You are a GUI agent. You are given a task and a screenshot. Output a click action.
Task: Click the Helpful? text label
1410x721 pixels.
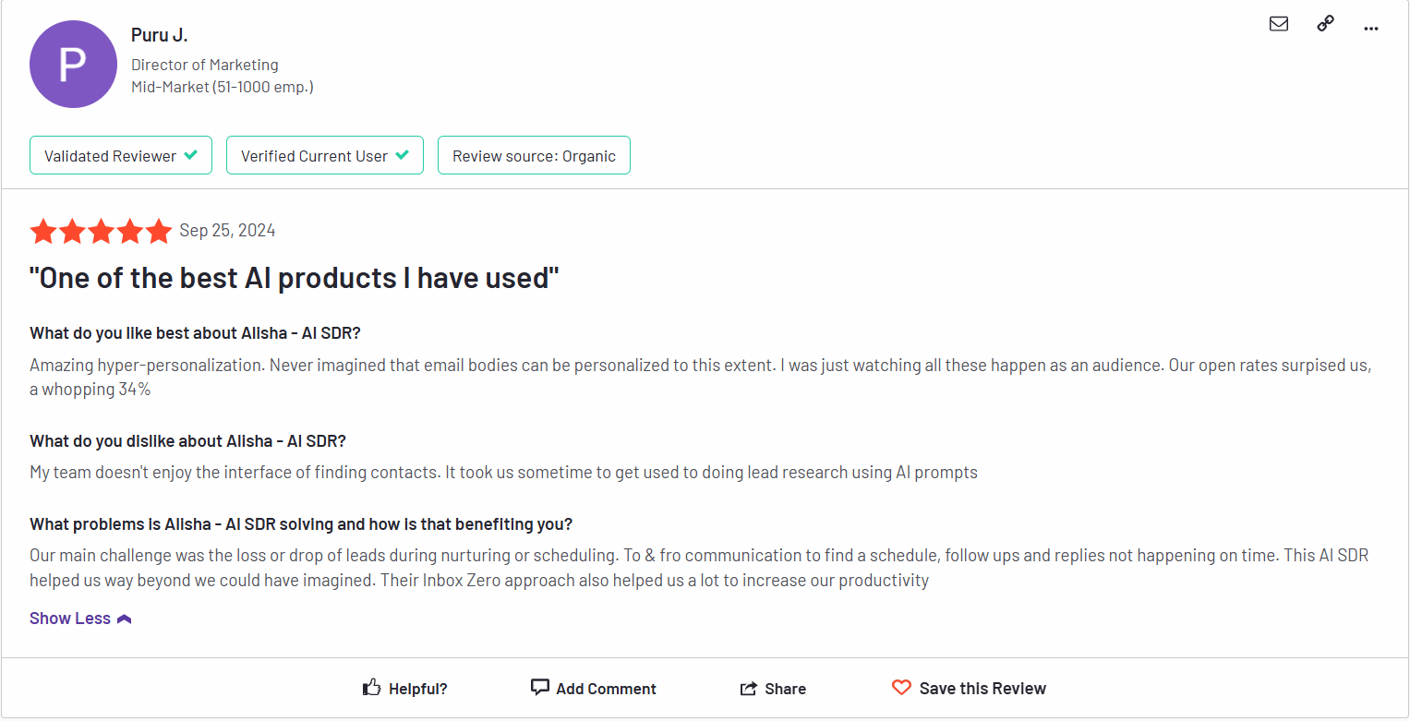click(417, 689)
